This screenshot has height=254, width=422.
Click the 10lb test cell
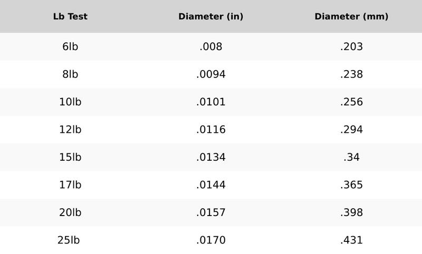pyautogui.click(x=70, y=102)
